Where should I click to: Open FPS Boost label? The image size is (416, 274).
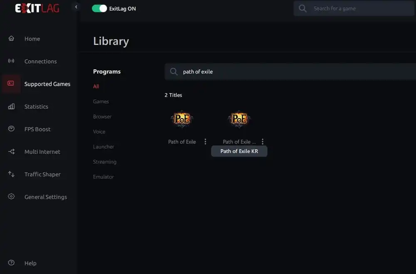(x=37, y=129)
